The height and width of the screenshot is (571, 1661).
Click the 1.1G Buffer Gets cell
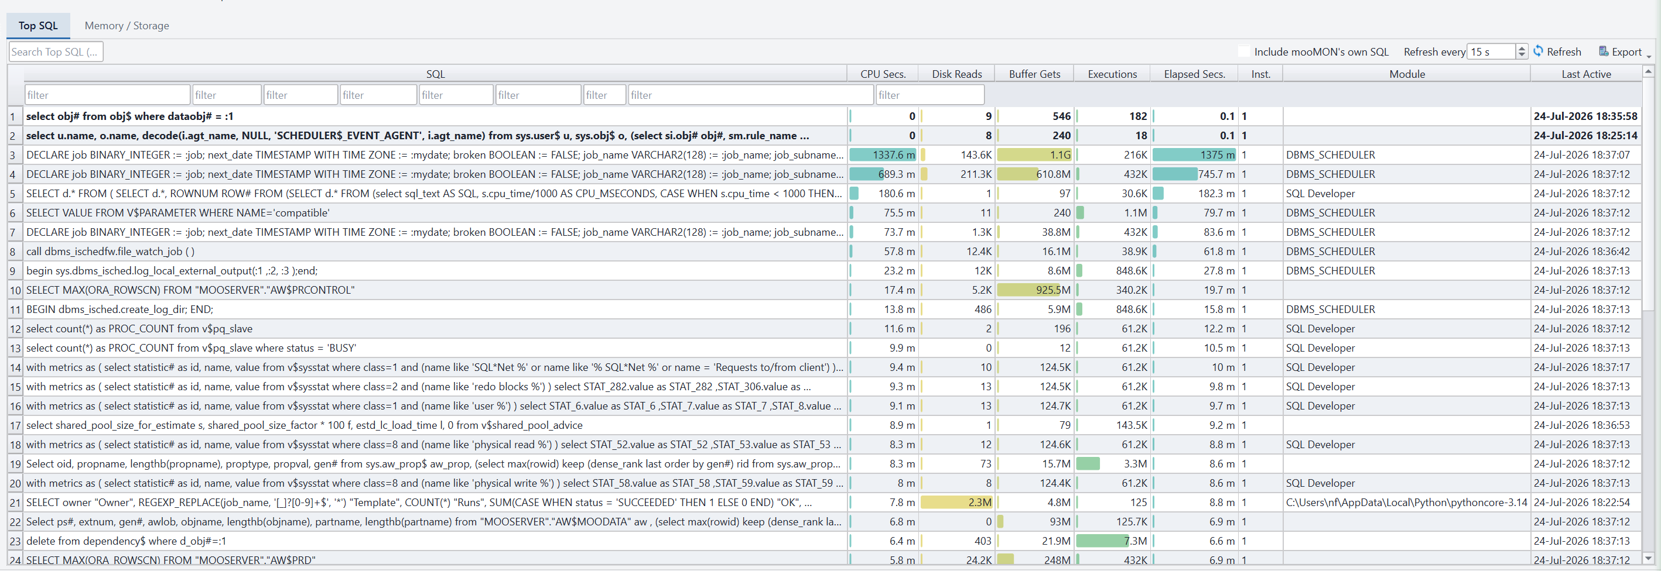(x=1034, y=155)
